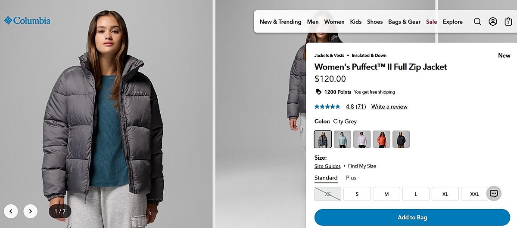
Task: Click the star rating icons
Action: pos(327,106)
